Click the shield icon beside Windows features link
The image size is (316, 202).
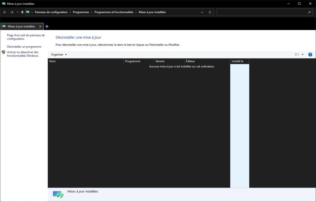click(x=3, y=52)
